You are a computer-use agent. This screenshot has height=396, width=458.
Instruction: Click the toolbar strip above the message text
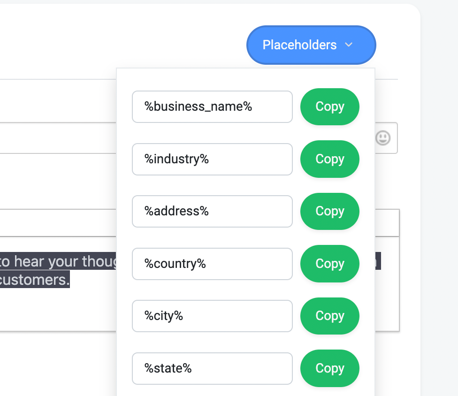point(58,223)
